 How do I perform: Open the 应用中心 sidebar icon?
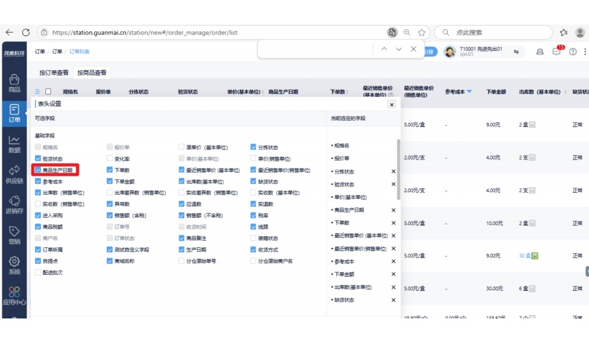(14, 295)
